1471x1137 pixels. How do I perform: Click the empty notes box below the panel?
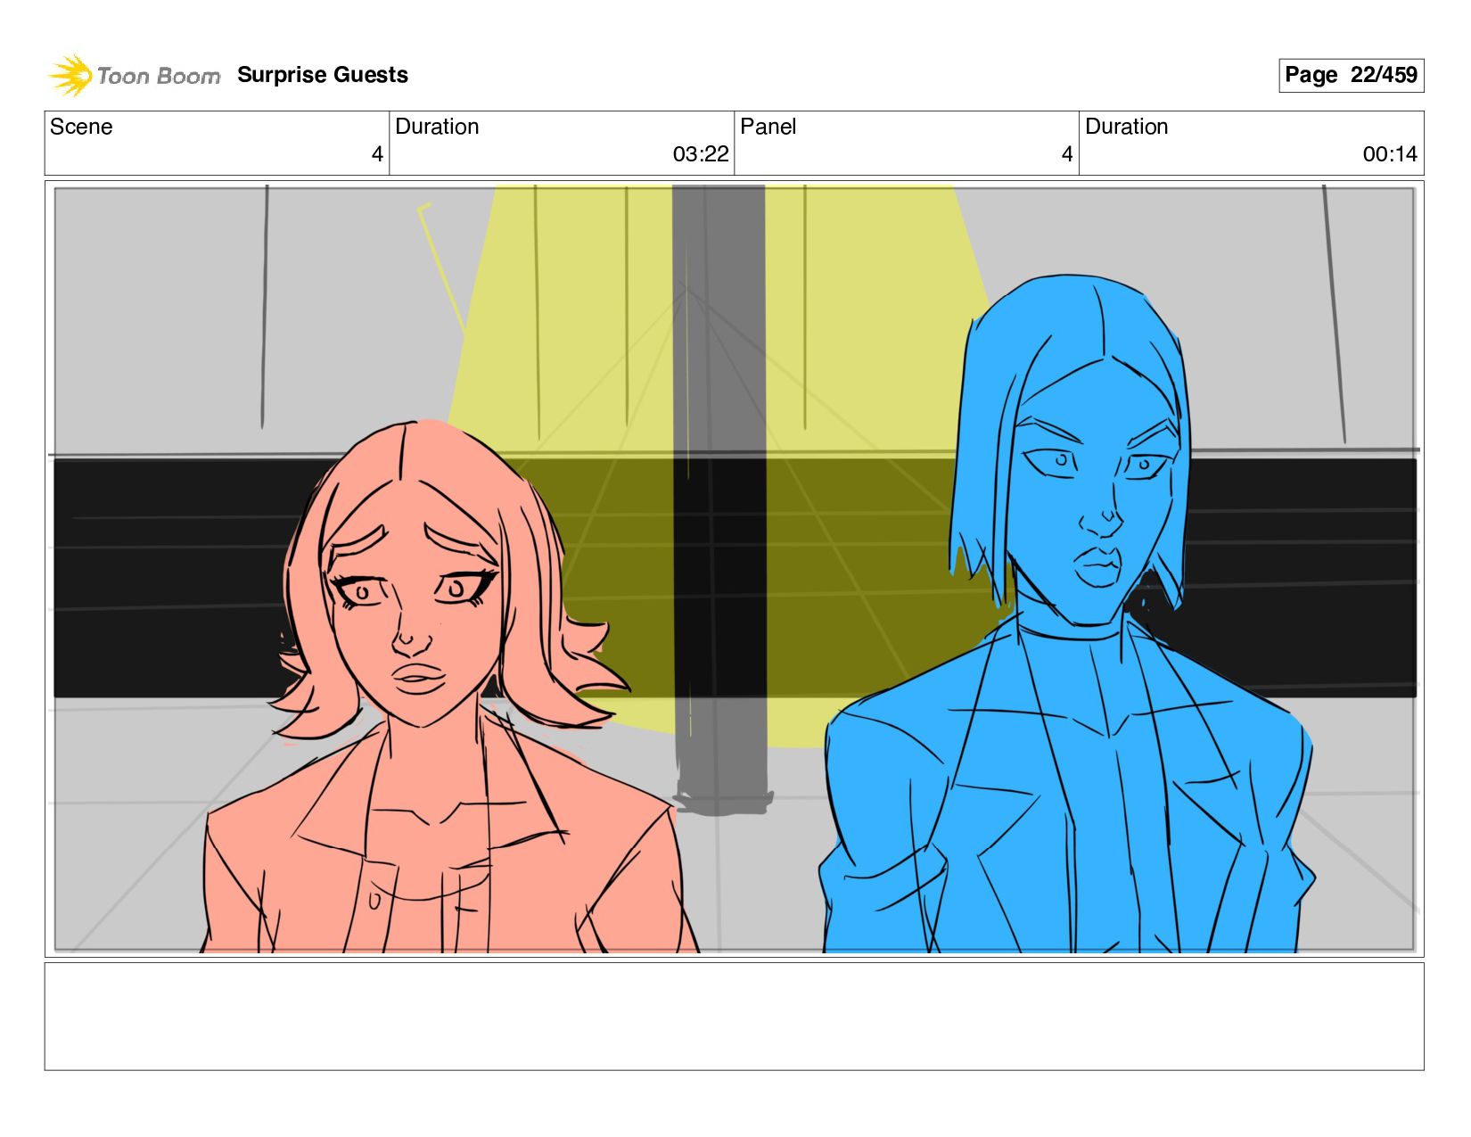[x=735, y=1017]
